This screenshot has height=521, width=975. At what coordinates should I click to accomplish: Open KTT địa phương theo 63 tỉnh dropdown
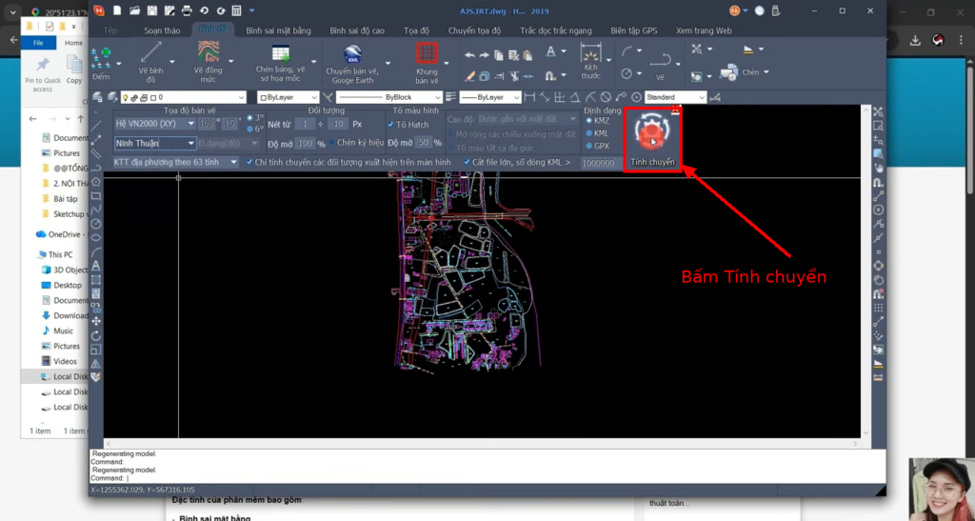coord(175,162)
